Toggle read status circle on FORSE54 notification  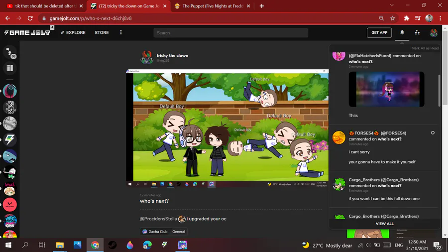[433, 133]
